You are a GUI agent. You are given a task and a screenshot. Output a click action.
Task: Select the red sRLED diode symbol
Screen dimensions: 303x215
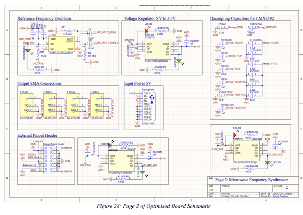(x=147, y=31)
